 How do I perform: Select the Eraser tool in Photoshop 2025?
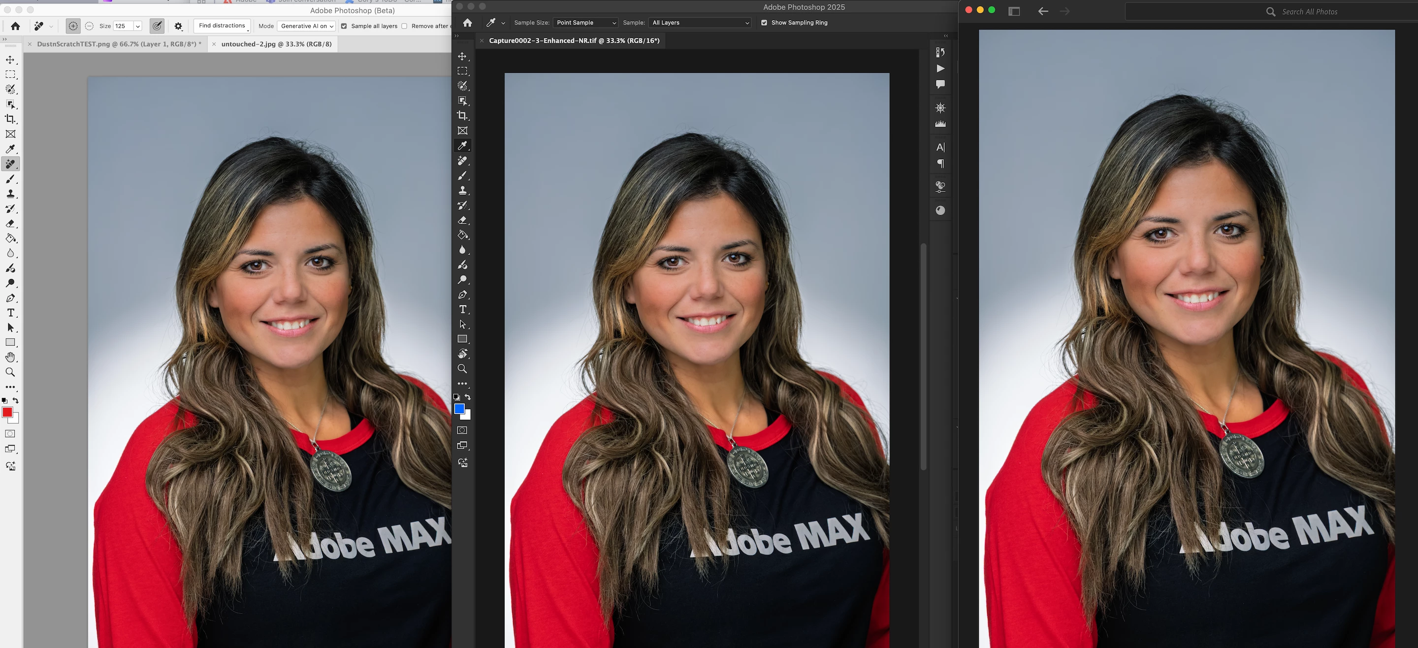(462, 220)
